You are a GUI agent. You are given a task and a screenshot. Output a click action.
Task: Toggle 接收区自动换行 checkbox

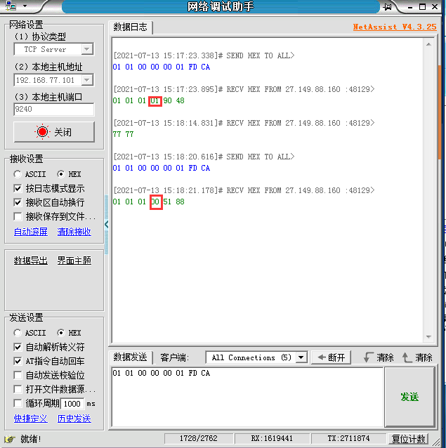coord(18,202)
